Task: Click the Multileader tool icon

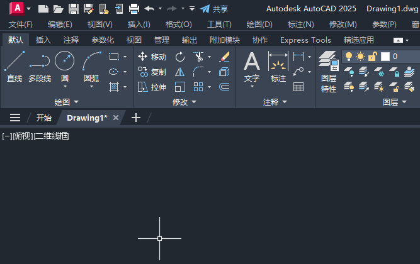Action: (298, 72)
